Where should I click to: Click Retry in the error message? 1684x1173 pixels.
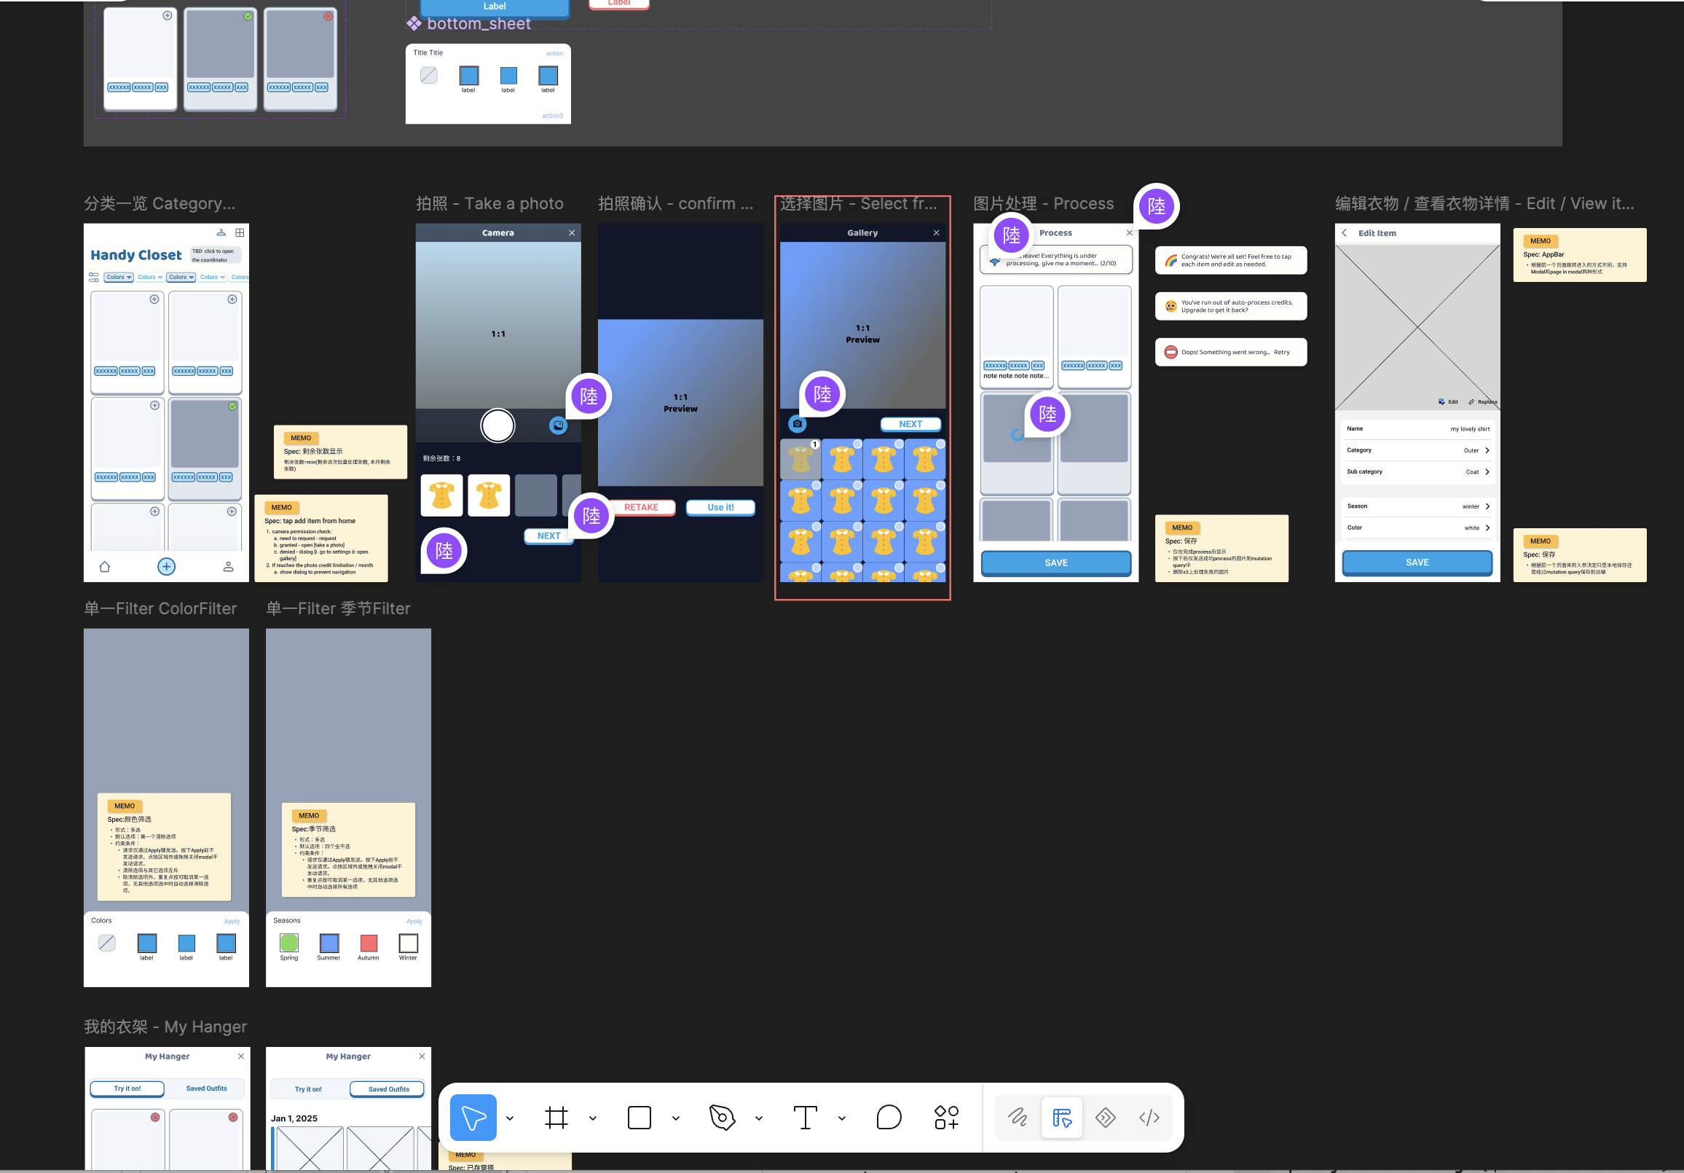pyautogui.click(x=1281, y=352)
